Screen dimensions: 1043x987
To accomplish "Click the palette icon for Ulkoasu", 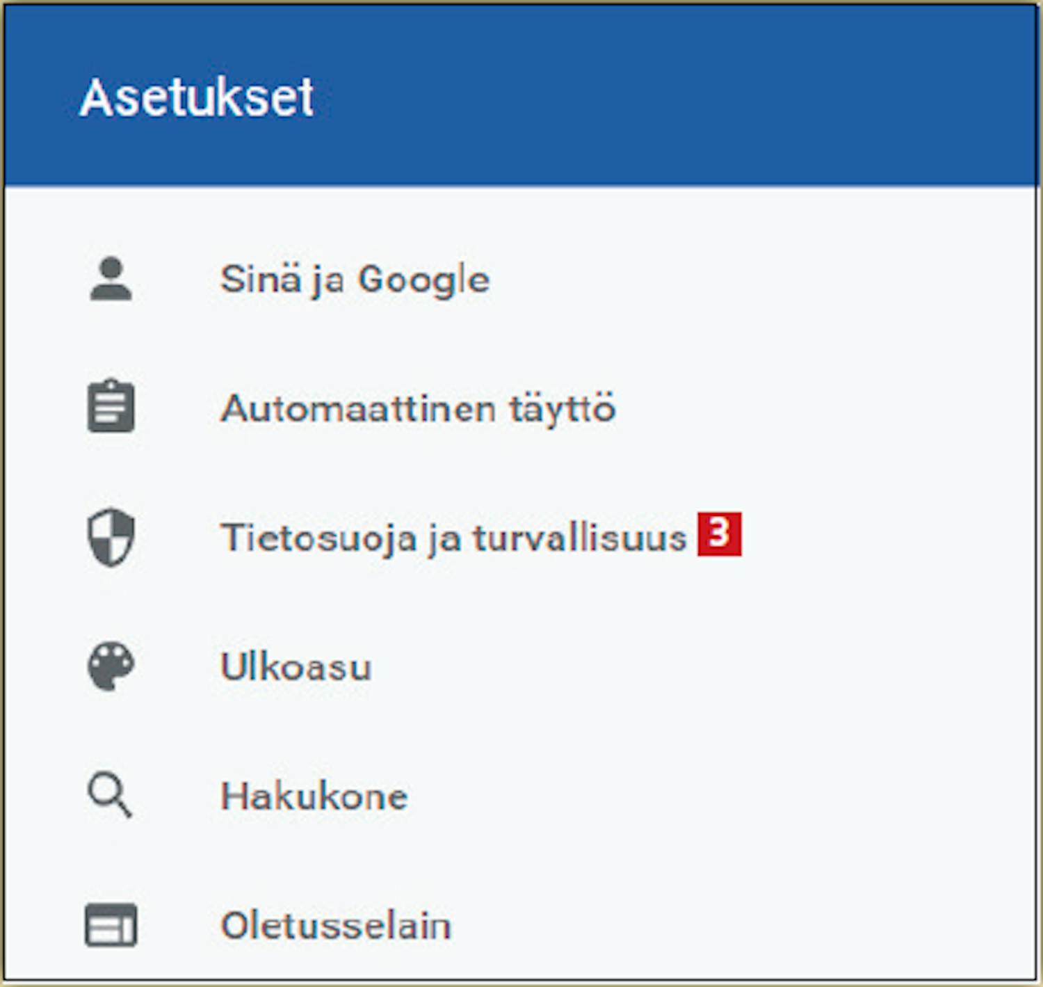I will coord(111,666).
